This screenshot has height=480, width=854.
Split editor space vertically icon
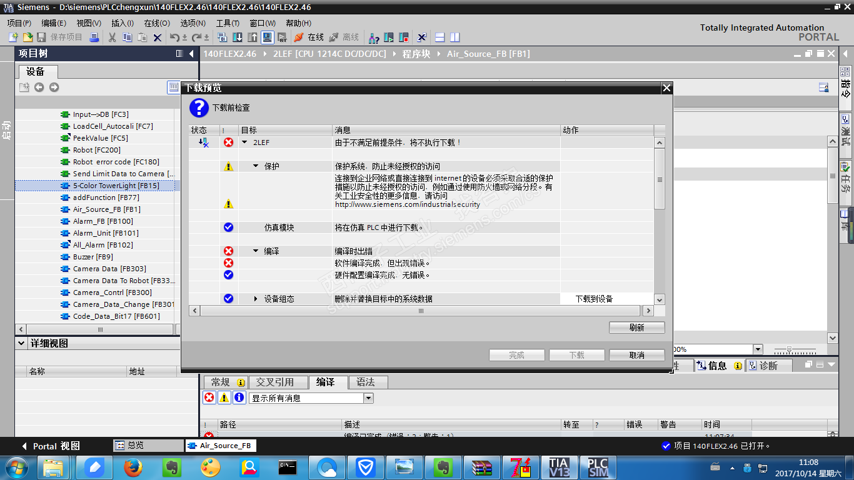click(x=455, y=37)
